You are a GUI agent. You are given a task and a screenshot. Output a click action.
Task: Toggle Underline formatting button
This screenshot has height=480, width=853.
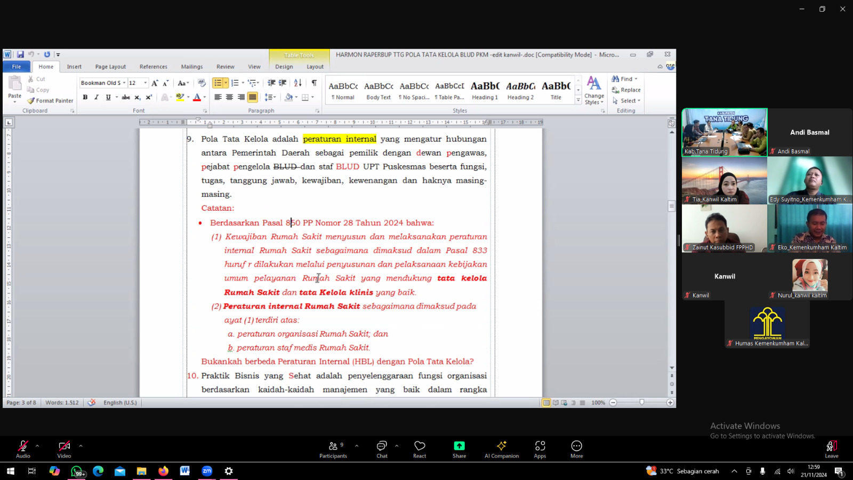click(108, 97)
